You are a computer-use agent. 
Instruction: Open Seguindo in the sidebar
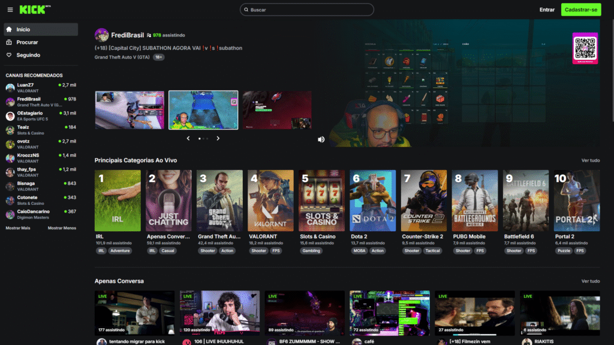[x=41, y=55]
